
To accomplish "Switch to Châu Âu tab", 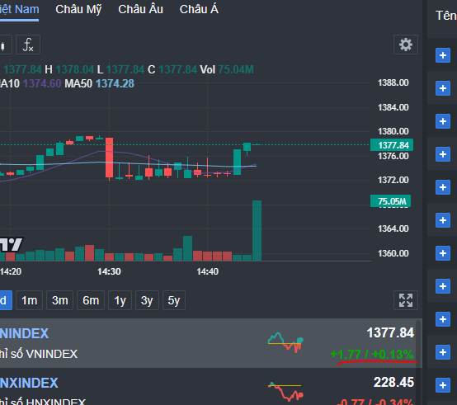I will tap(140, 9).
